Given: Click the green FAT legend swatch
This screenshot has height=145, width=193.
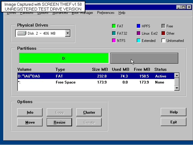Looking at the screenshot, I should (x=114, y=26).
